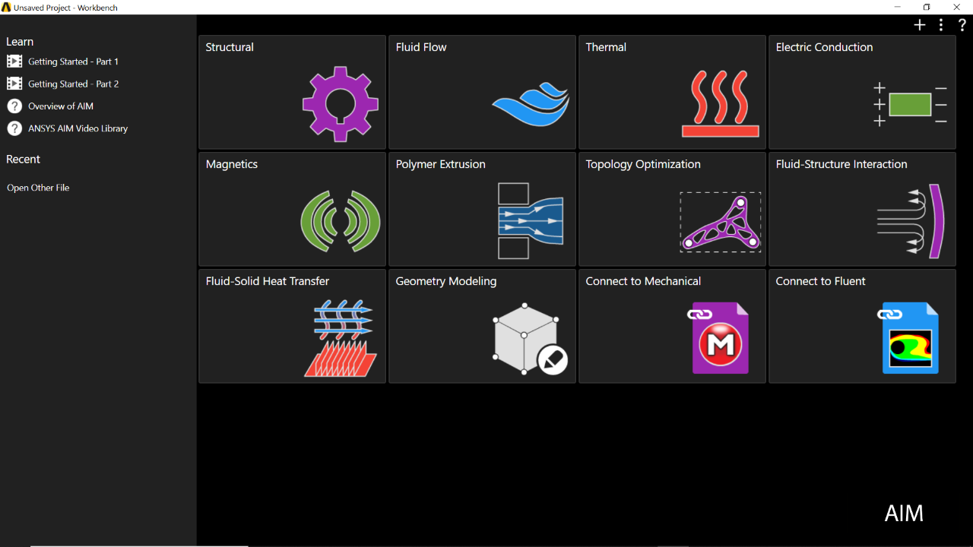Screen dimensions: 973x547
Task: Click the Recent section heading
Action: click(23, 160)
